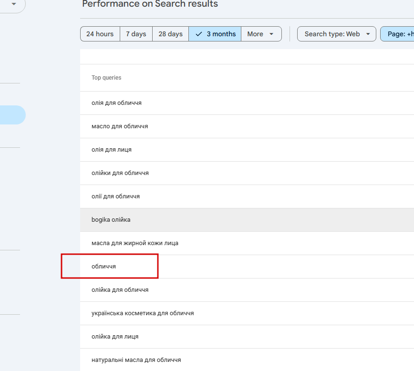
Task: Click the 'олія для лиця' query
Action: [112, 150]
